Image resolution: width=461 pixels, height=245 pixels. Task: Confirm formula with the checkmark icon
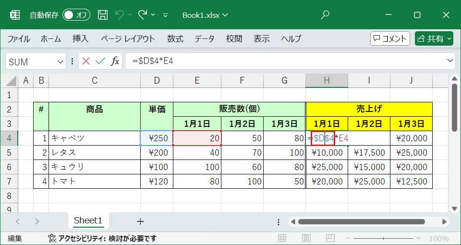point(100,61)
